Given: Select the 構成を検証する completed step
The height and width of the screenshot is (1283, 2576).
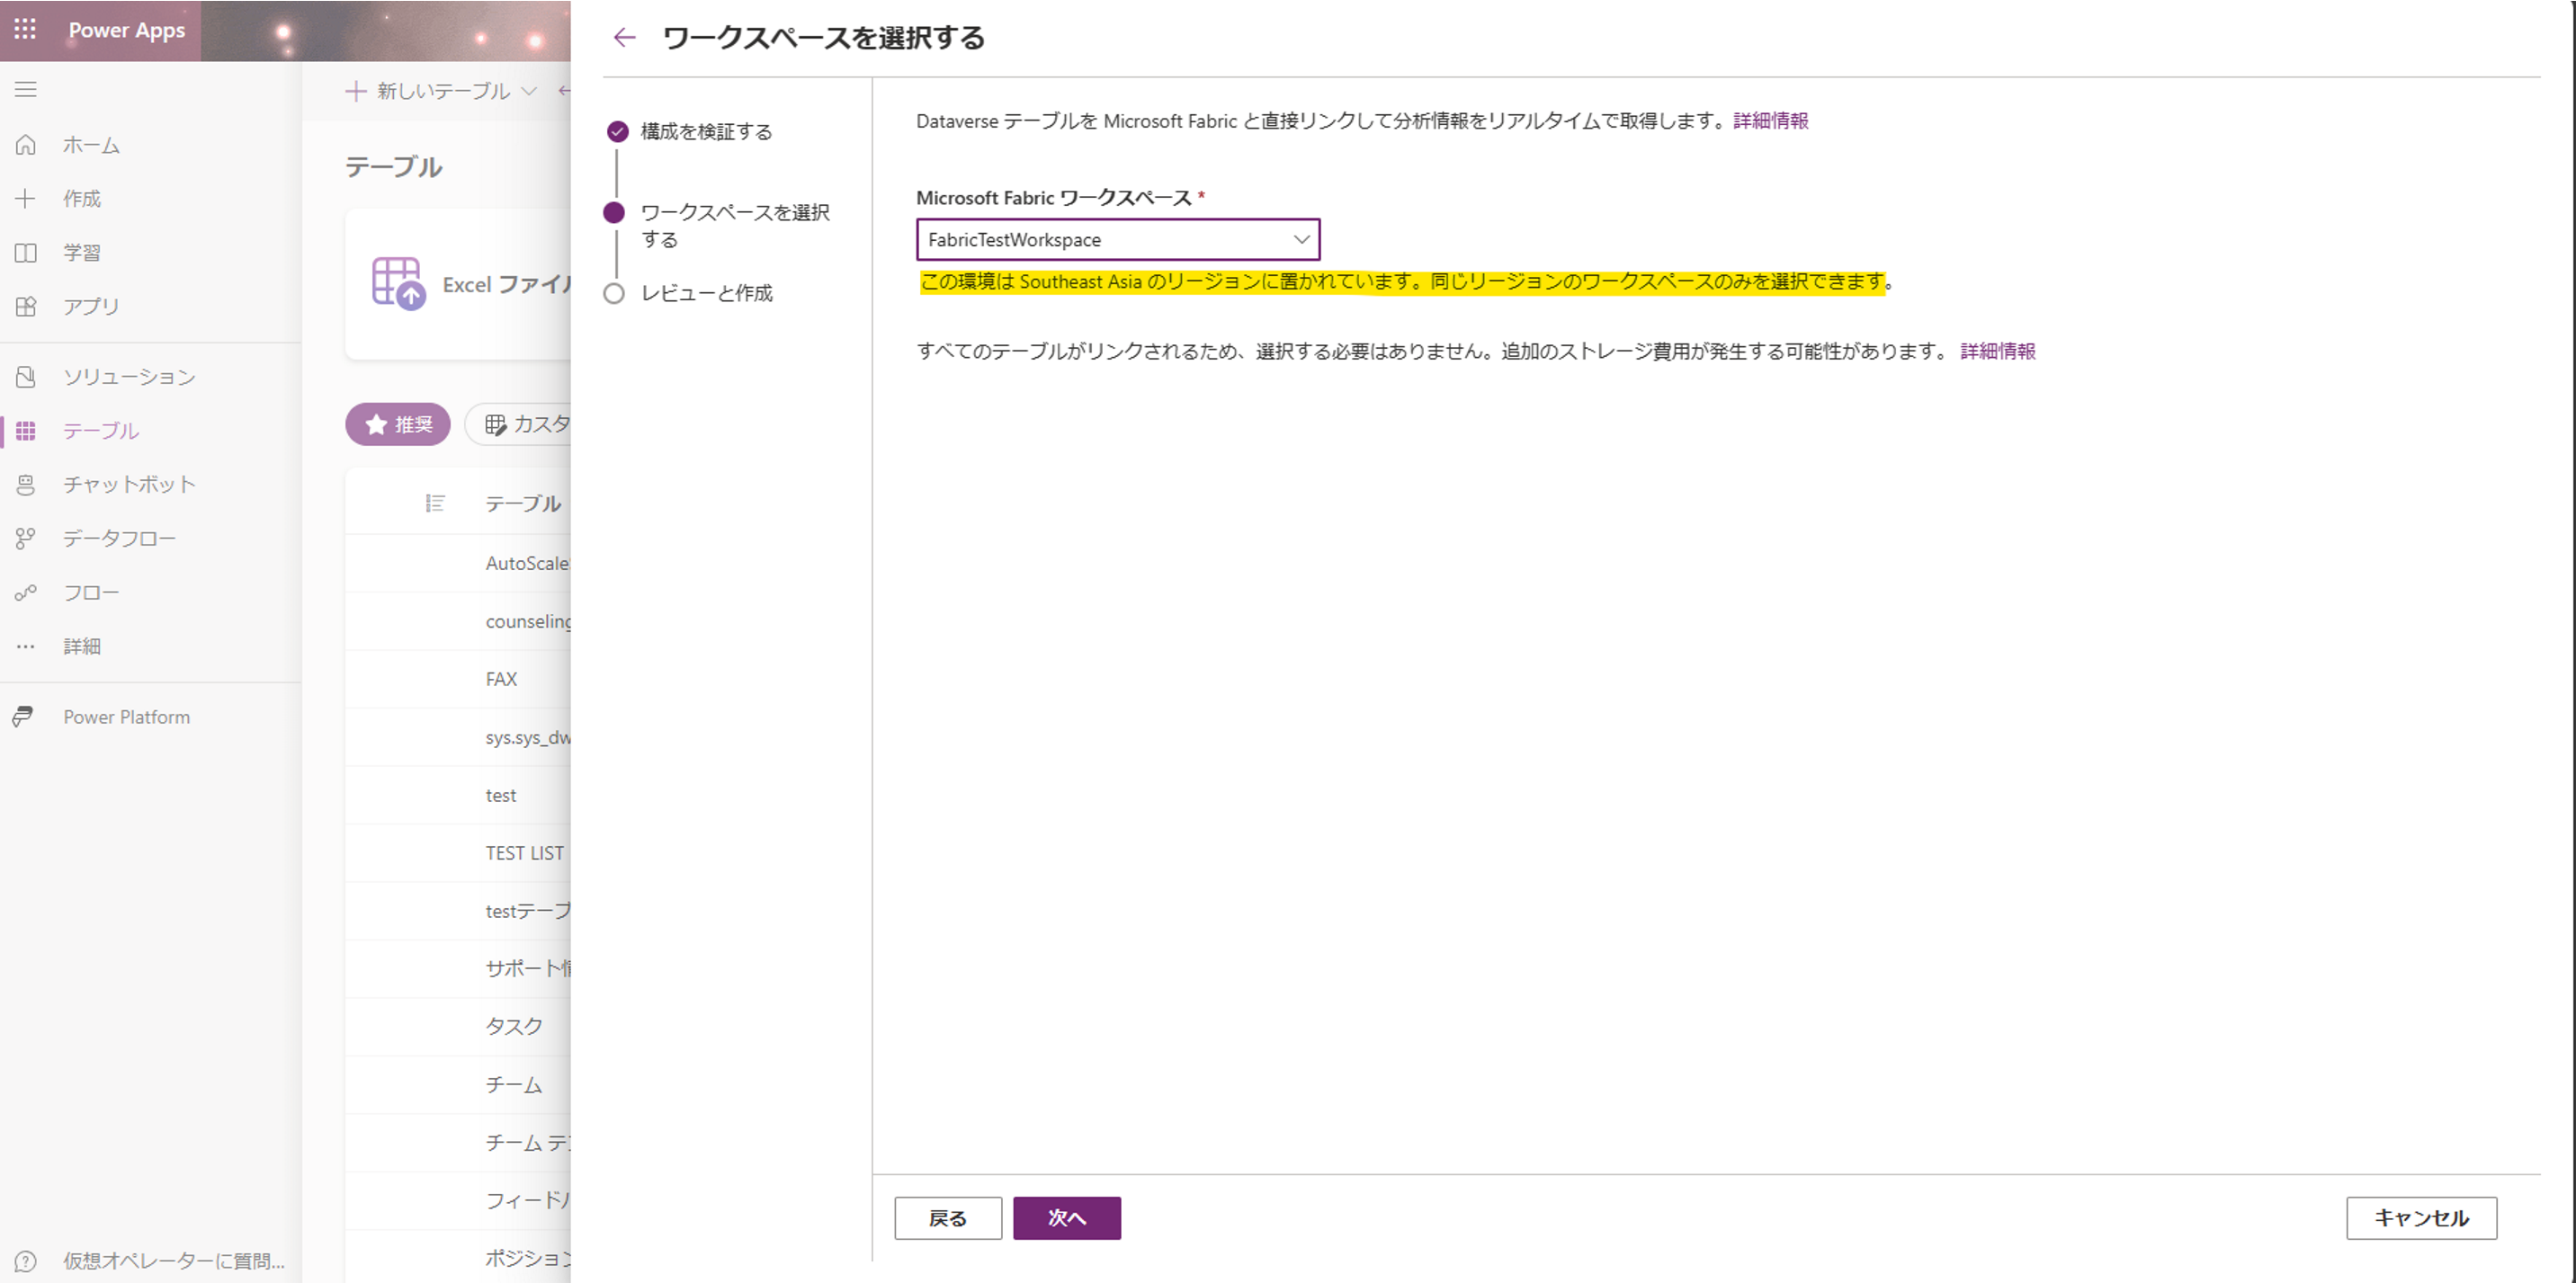Looking at the screenshot, I should tap(618, 131).
